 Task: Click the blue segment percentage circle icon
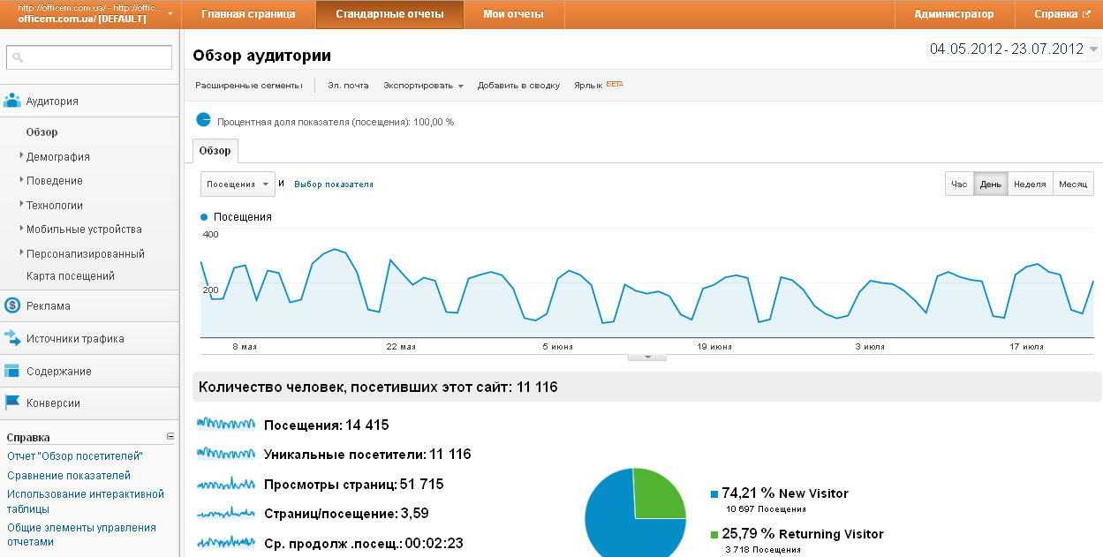point(203,120)
